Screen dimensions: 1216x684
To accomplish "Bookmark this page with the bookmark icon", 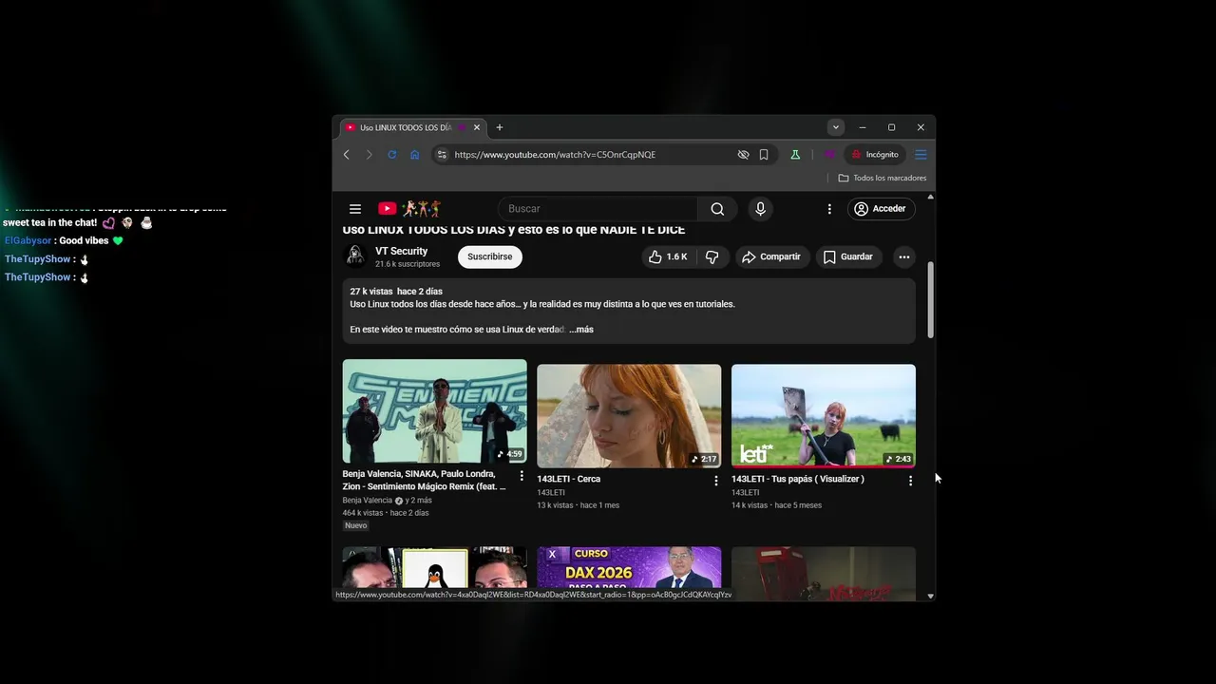I will tap(764, 155).
